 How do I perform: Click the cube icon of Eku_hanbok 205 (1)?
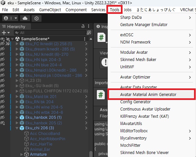tap(22, 117)
